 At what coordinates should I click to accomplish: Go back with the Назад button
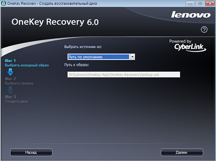31,152
